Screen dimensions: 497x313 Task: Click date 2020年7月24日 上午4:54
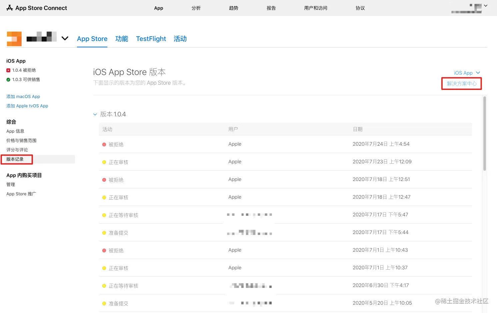pos(381,144)
